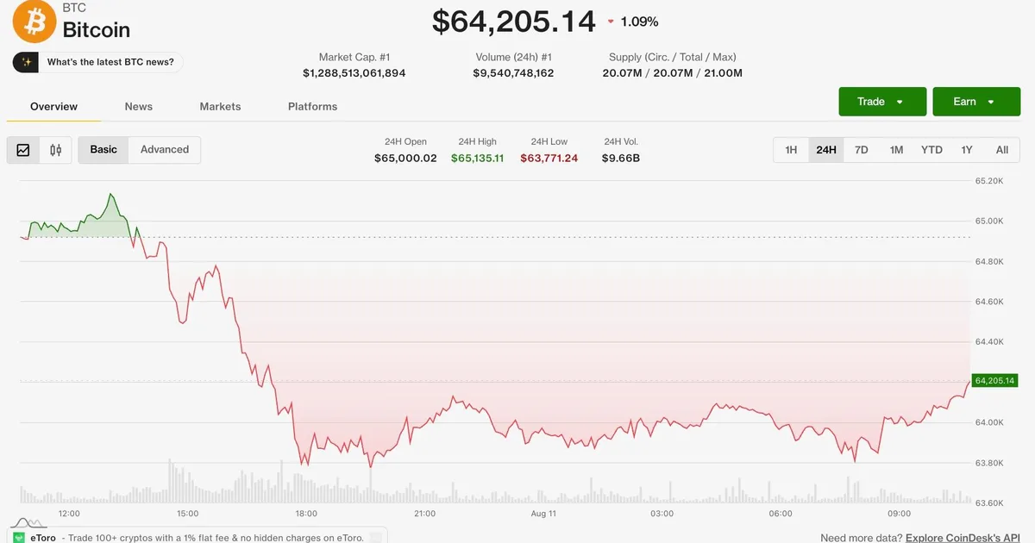Open the Trade dropdown
The image size is (1035, 543).
[x=882, y=102]
